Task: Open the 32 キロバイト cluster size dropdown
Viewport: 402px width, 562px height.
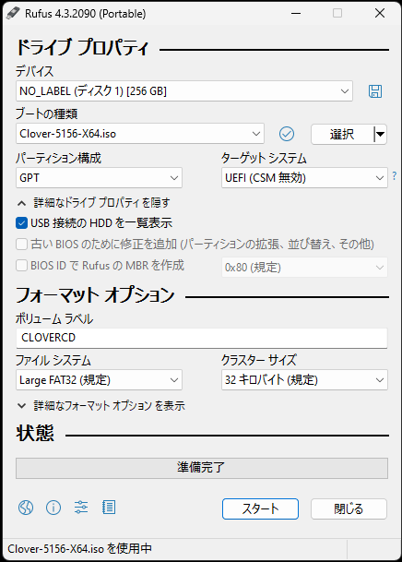Action: click(x=304, y=380)
